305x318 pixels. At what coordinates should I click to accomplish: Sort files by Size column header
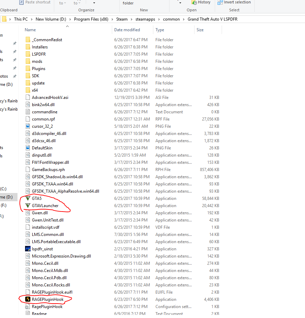(x=200, y=30)
